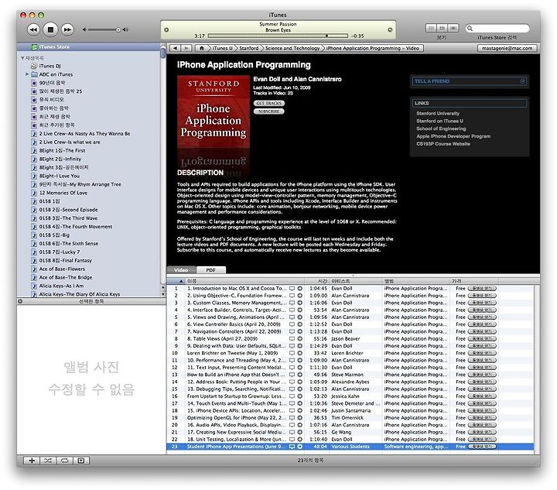Click the round button left of the selected-item bar
Viewport: 557px width, 490px height.
pyautogui.click(x=20, y=301)
